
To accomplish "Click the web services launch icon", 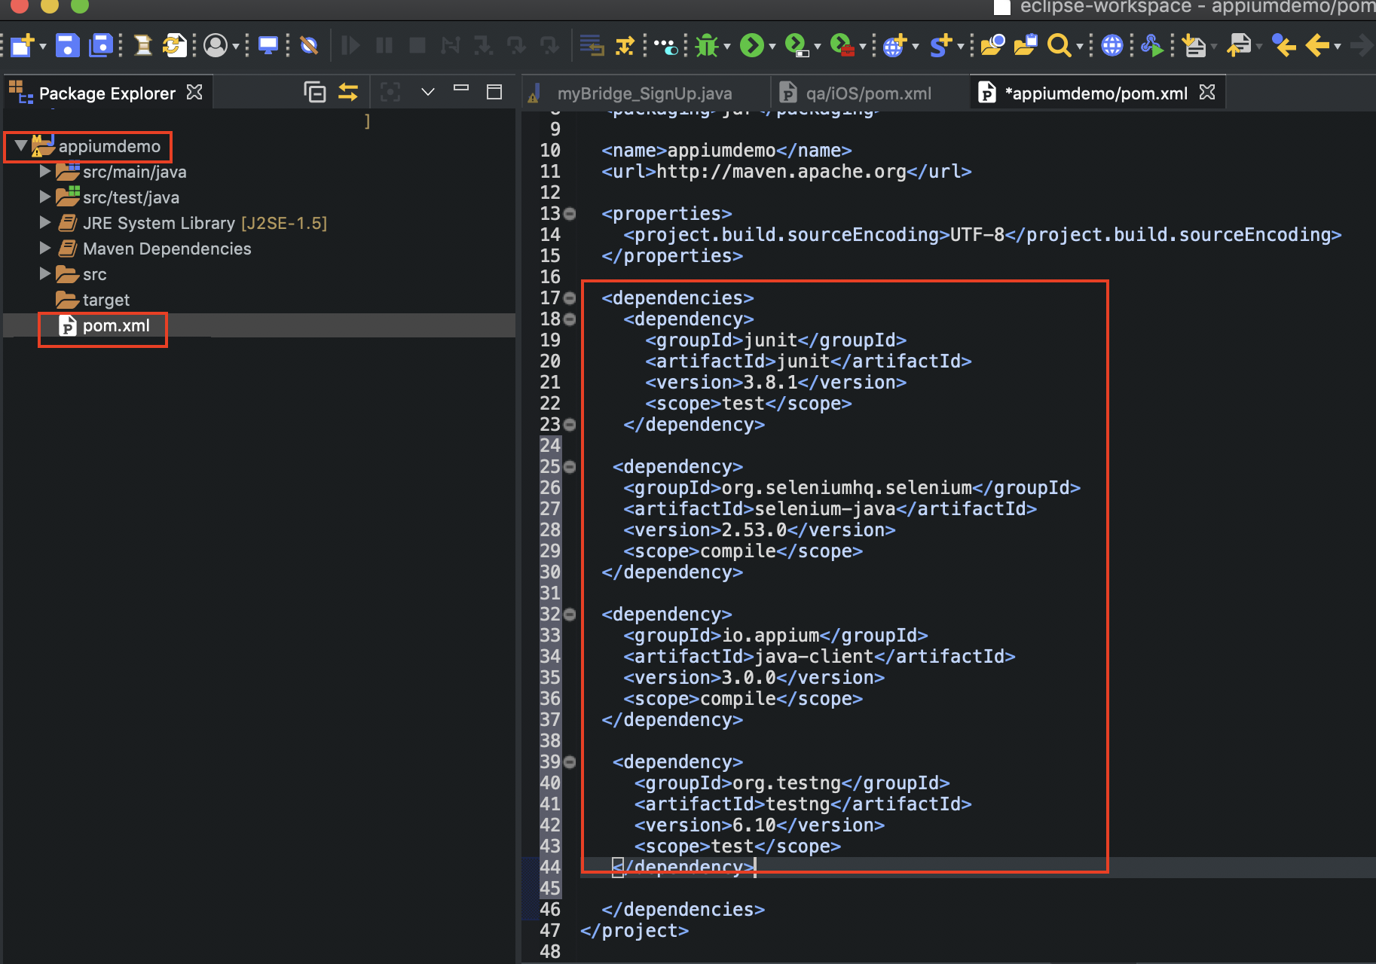I will (1151, 46).
